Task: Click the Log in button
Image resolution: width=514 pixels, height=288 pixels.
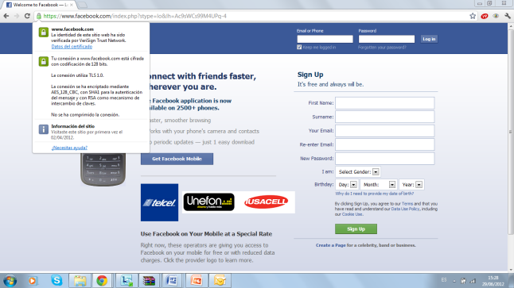Action: 429,39
